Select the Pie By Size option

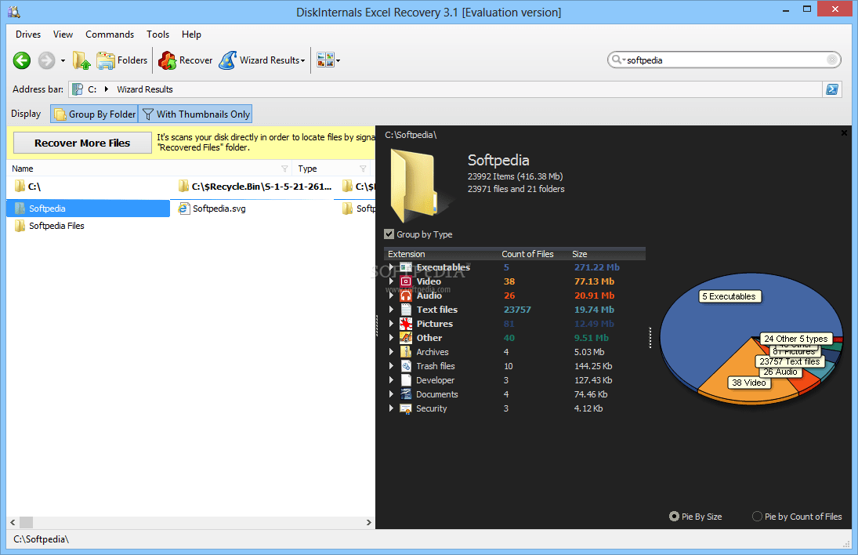pyautogui.click(x=674, y=517)
